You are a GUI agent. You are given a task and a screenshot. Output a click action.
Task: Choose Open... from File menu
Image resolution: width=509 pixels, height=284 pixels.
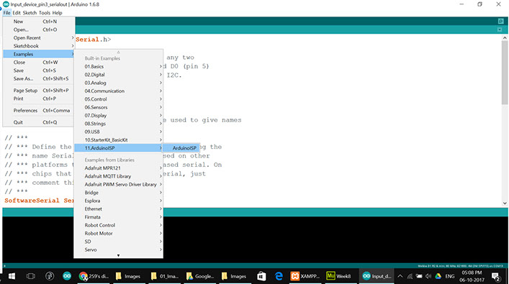pyautogui.click(x=39, y=29)
